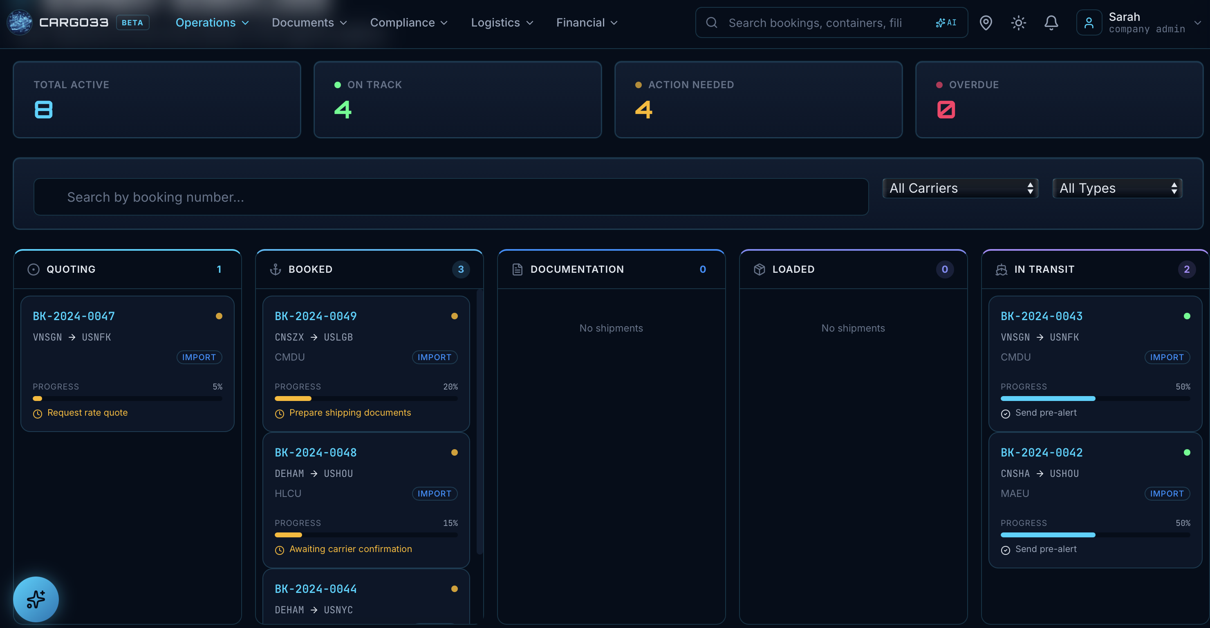Open notifications bell icon

[x=1051, y=22]
